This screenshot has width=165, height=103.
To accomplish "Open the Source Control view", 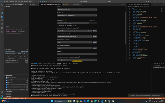I will (x=2, y=13).
